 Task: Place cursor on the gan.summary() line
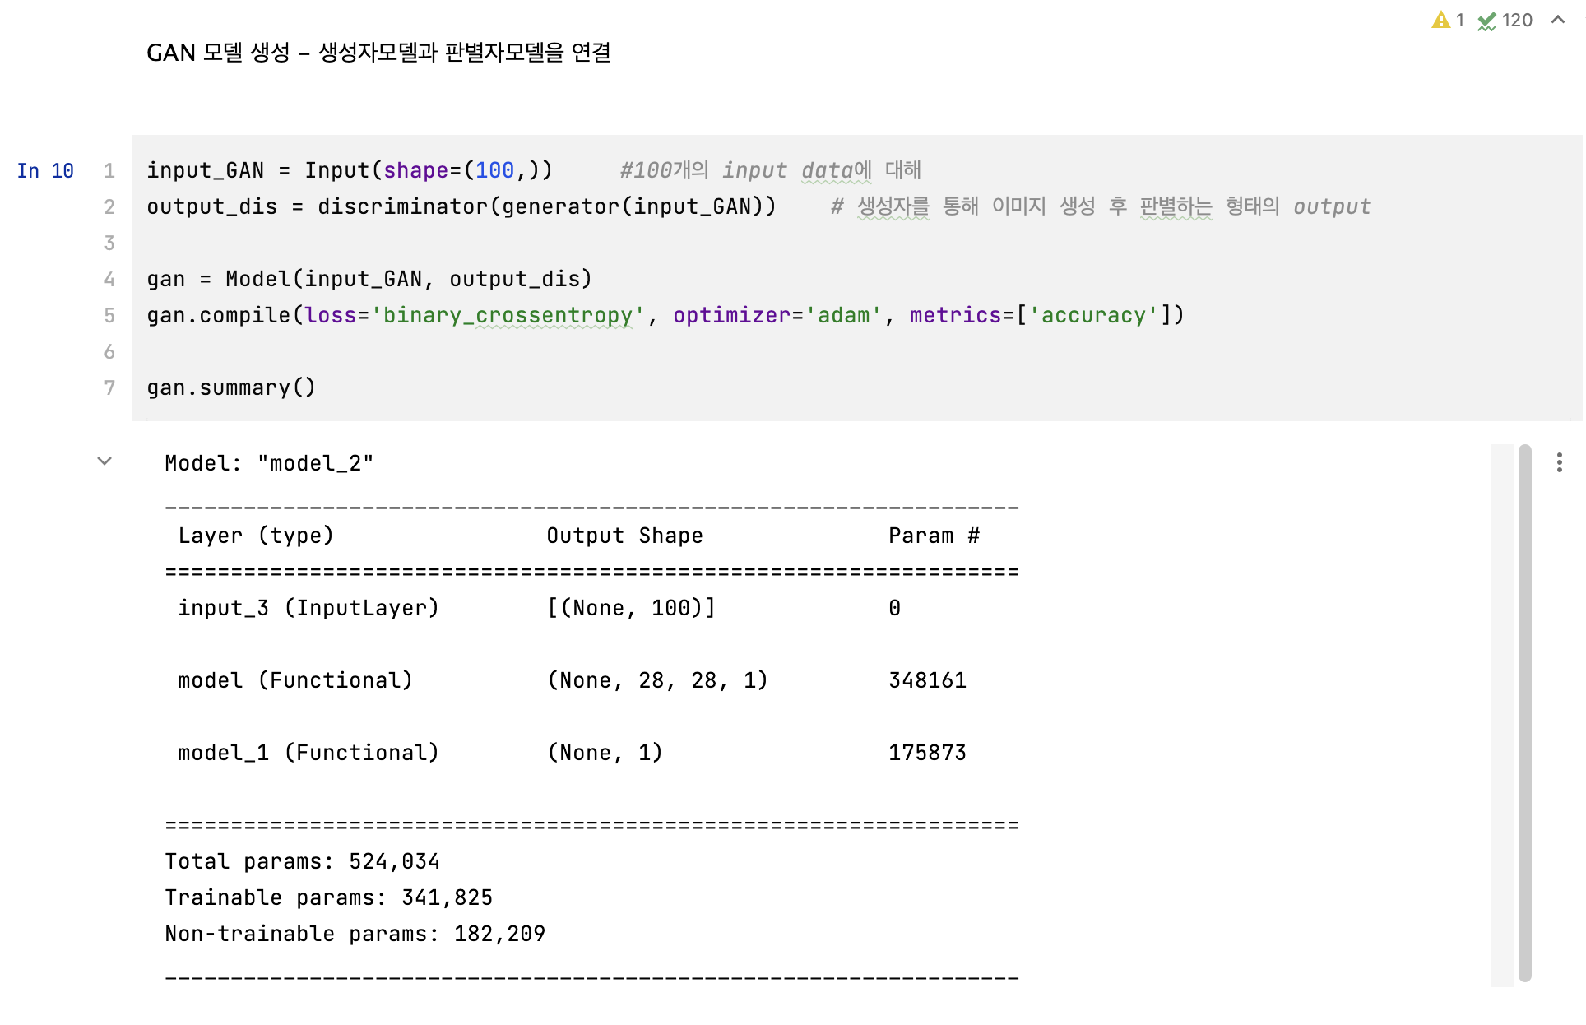click(x=231, y=388)
